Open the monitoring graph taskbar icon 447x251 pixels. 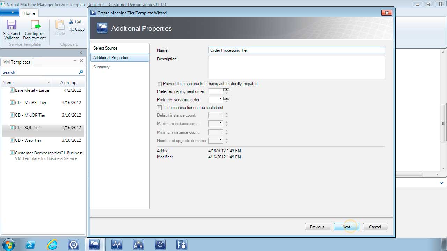pyautogui.click(x=117, y=245)
